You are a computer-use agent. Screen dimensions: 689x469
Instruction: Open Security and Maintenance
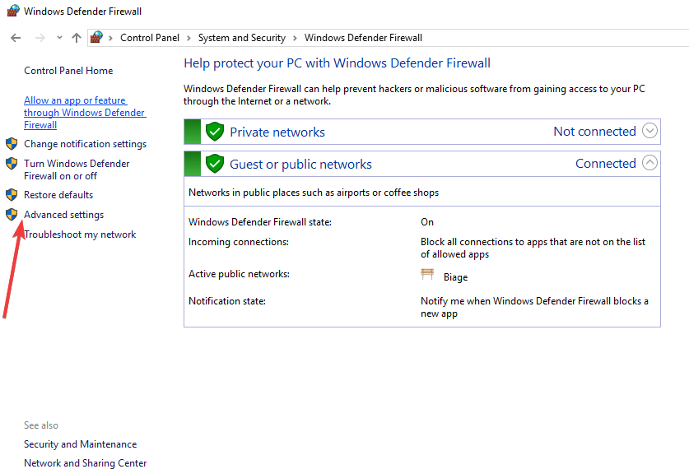[81, 444]
